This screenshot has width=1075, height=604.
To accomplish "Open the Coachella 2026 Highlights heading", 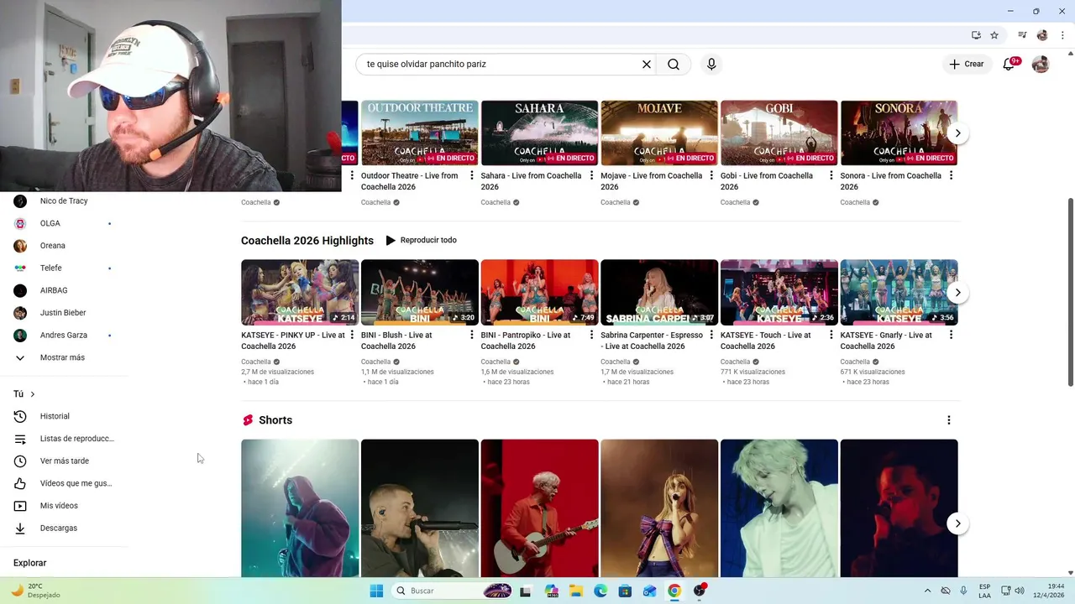I will (x=307, y=241).
